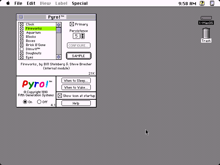Click the Help balloon menu icon
The width and height of the screenshot is (220, 165).
coord(202,3)
